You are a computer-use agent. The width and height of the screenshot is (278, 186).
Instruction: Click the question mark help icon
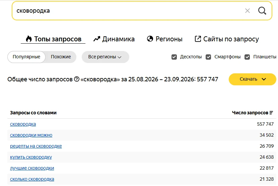(x=77, y=79)
